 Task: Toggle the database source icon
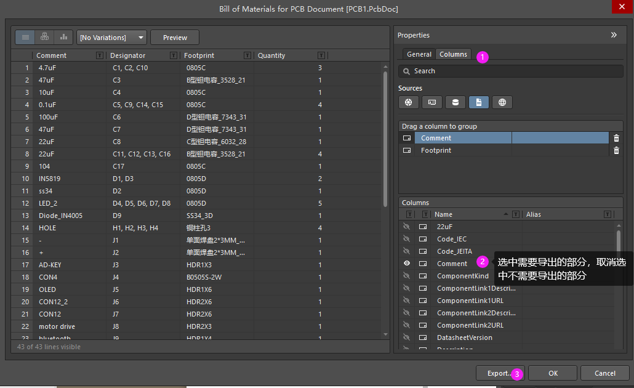point(455,102)
